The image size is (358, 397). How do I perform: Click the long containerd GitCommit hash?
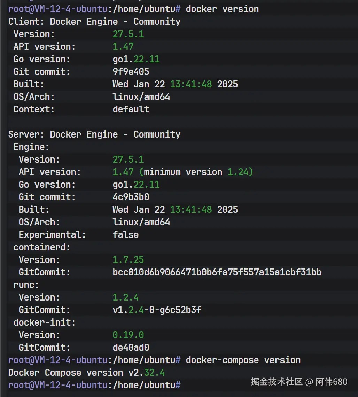point(217,272)
